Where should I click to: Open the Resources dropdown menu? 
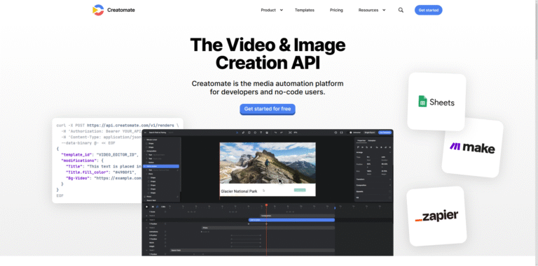click(x=372, y=10)
